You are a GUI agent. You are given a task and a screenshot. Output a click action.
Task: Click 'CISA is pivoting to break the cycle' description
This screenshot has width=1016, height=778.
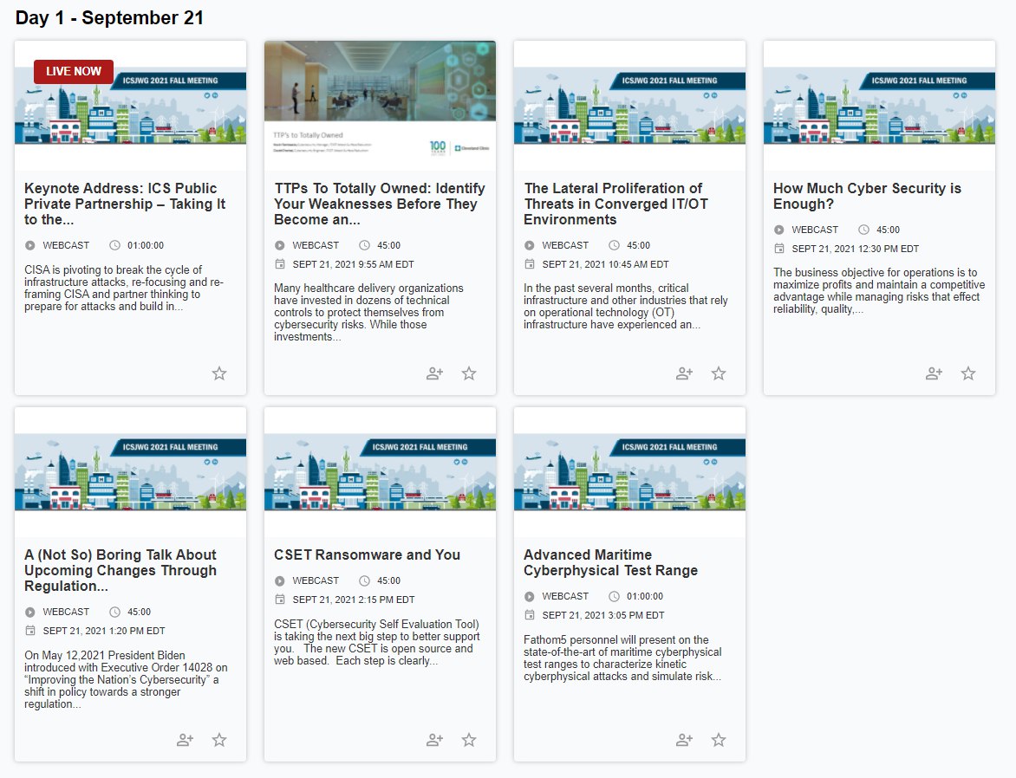tap(124, 289)
